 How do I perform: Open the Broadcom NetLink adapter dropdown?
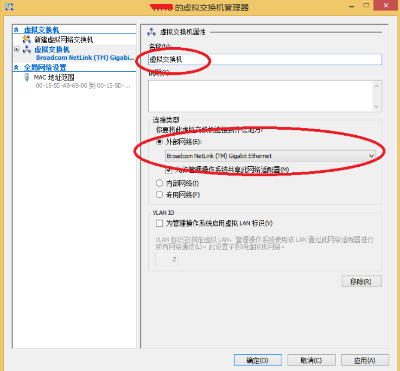click(x=270, y=156)
